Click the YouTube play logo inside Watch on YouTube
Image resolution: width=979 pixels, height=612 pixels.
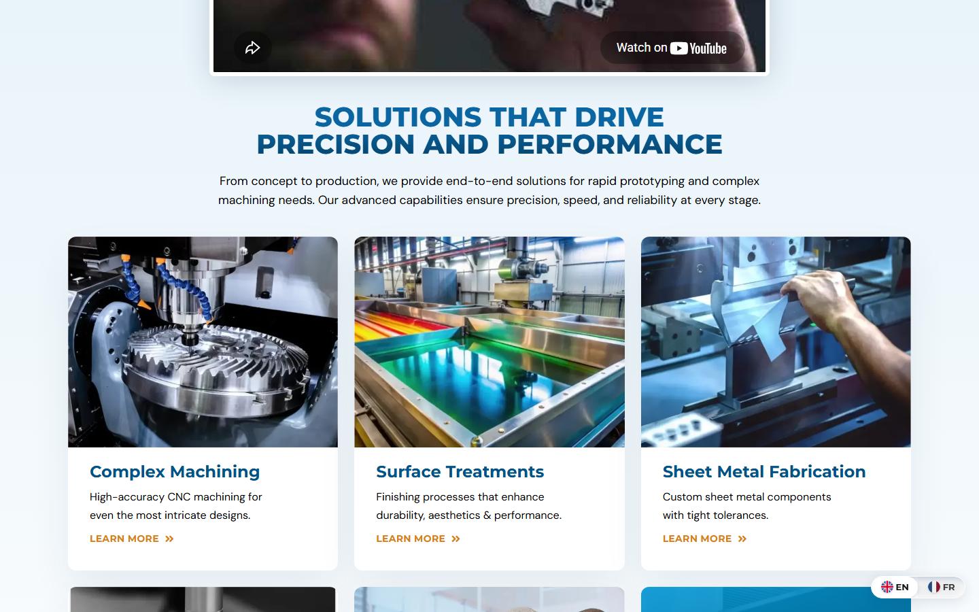coord(679,48)
